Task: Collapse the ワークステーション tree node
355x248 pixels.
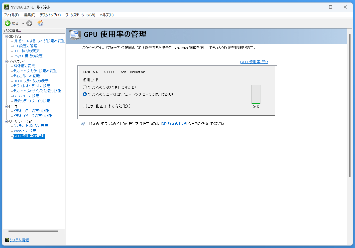Action: (x=6, y=121)
